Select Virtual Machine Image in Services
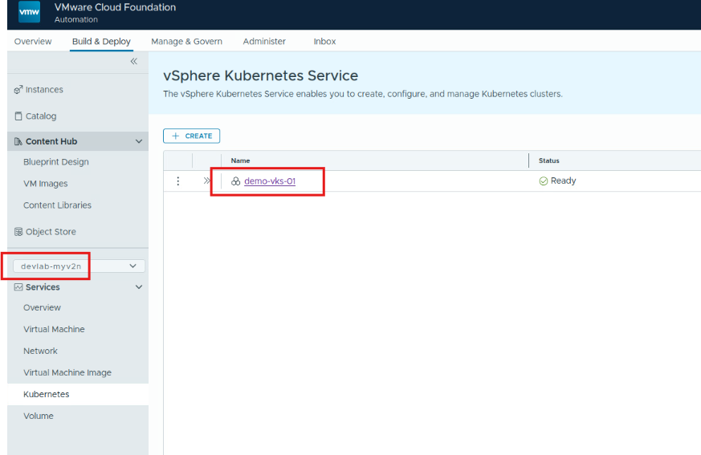Viewport: 701px width, 455px height. (67, 373)
